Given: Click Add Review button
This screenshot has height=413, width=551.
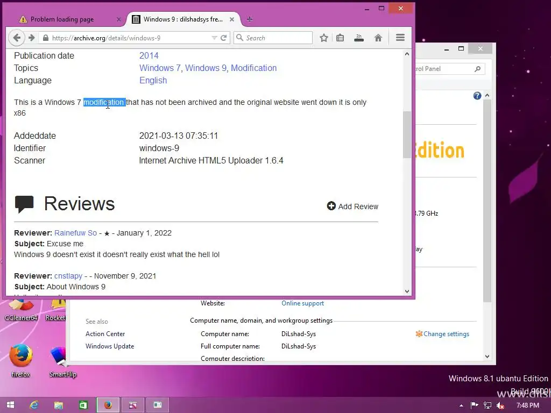Looking at the screenshot, I should [352, 206].
